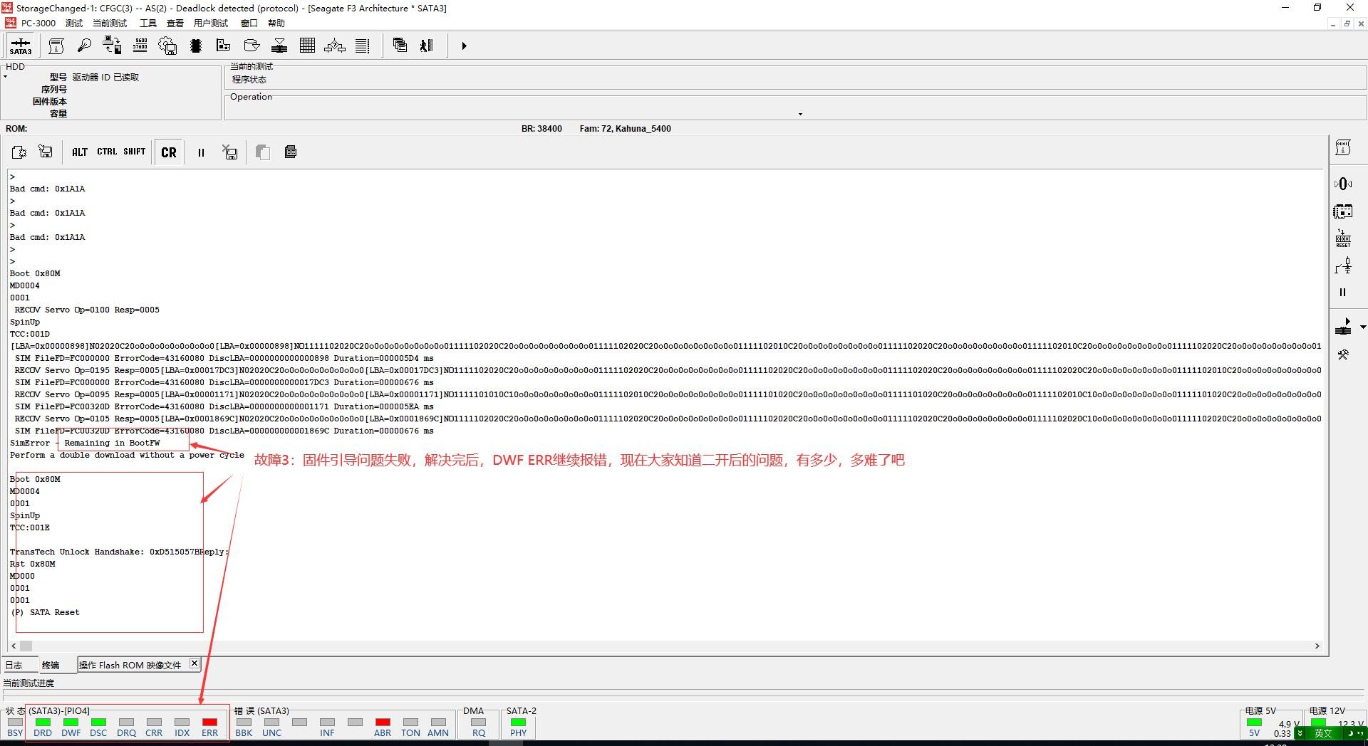Viewport: 1368px width, 746px height.
Task: Toggle the ALT key modifier
Action: click(x=80, y=152)
